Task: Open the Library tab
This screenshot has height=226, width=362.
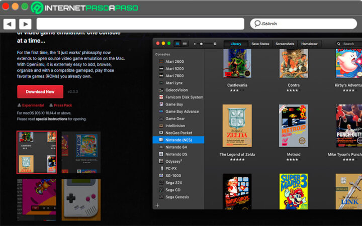Action: (x=236, y=44)
